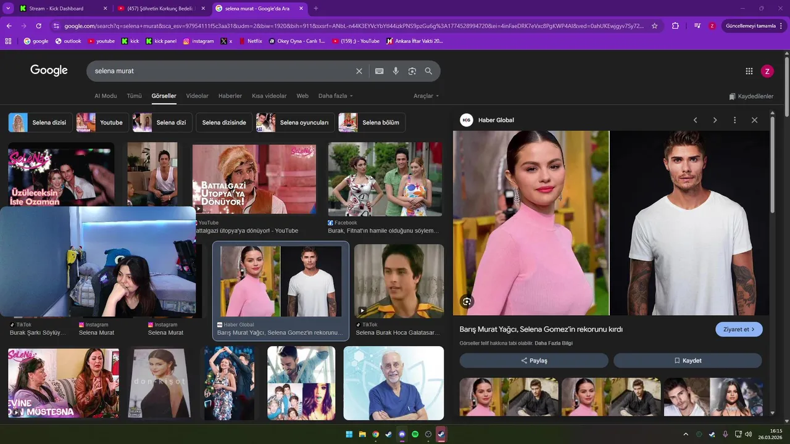Click the Kaydet save button
The width and height of the screenshot is (790, 444).
pos(688,361)
